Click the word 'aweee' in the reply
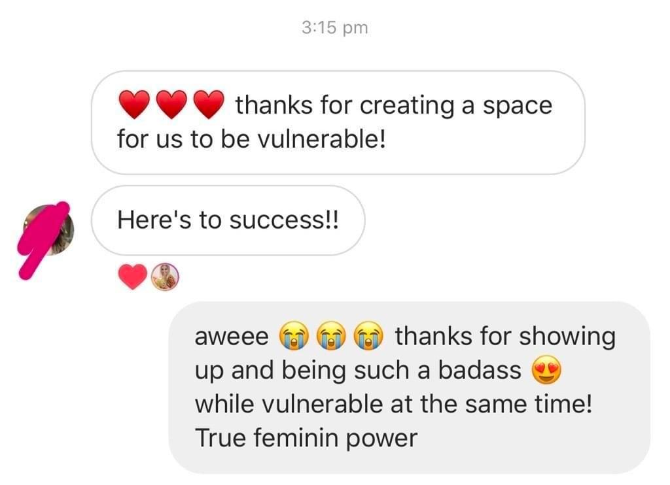This screenshot has height=485, width=670. [232, 337]
